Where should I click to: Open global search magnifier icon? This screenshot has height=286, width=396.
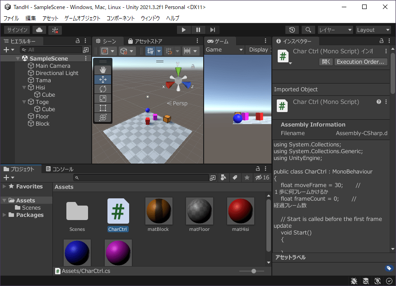pyautogui.click(x=308, y=30)
